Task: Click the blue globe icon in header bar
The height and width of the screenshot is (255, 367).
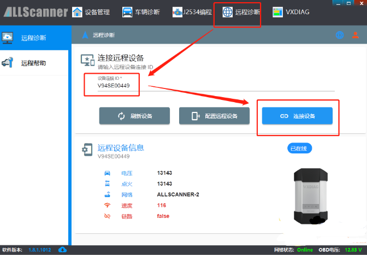Action: click(x=340, y=35)
